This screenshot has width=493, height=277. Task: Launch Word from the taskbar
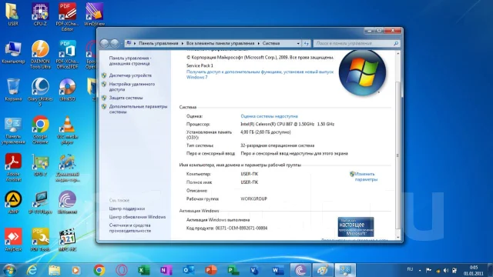(x=278, y=270)
